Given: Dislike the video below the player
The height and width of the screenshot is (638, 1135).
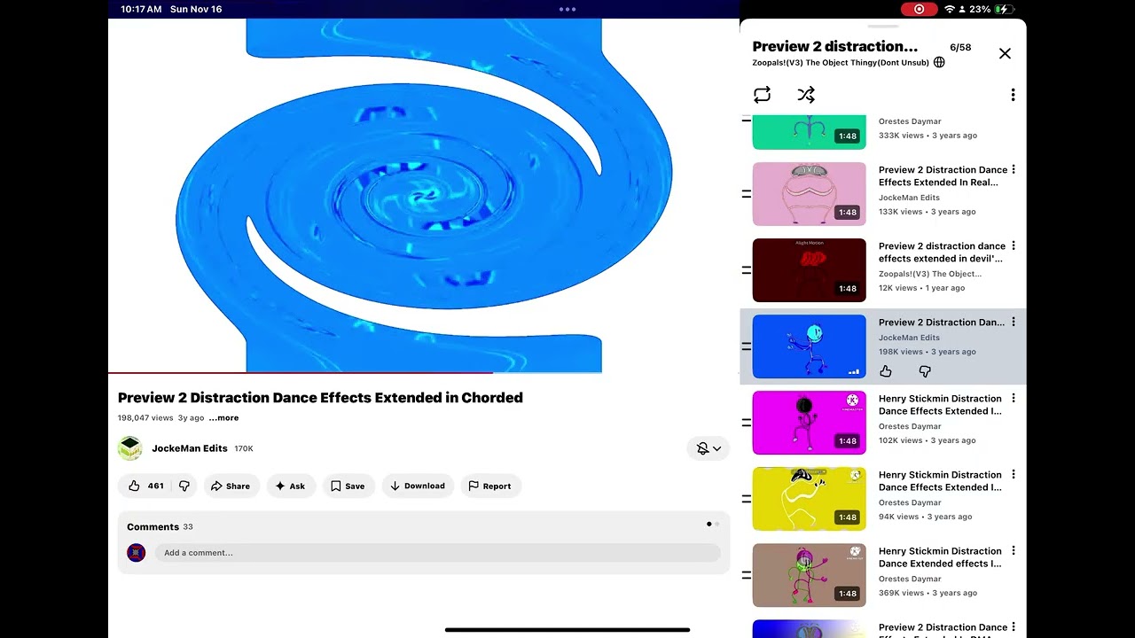Looking at the screenshot, I should pos(184,486).
